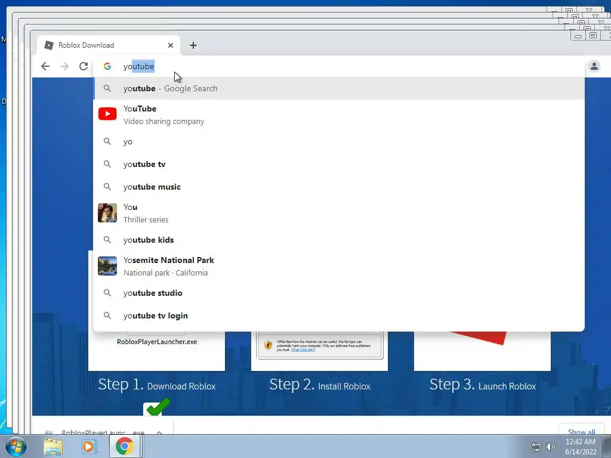Pick the YouTube Video sharing company suggestion

point(339,115)
